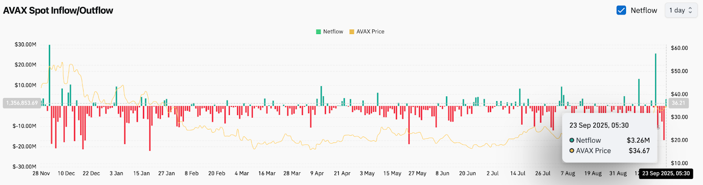Click the 15 Jan date axis label
703x185 pixels.
(141, 174)
